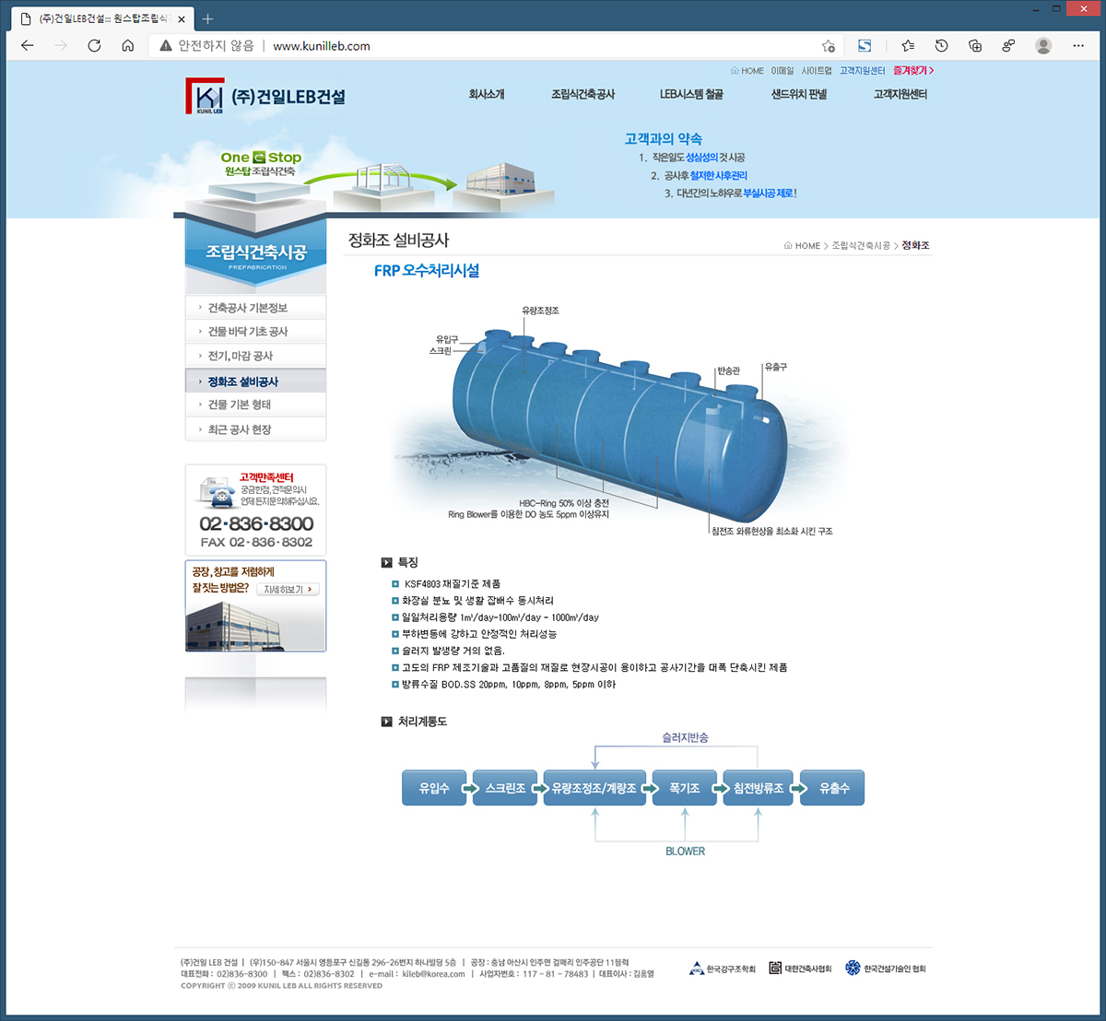Reload the page with the refresh icon

[x=94, y=46]
